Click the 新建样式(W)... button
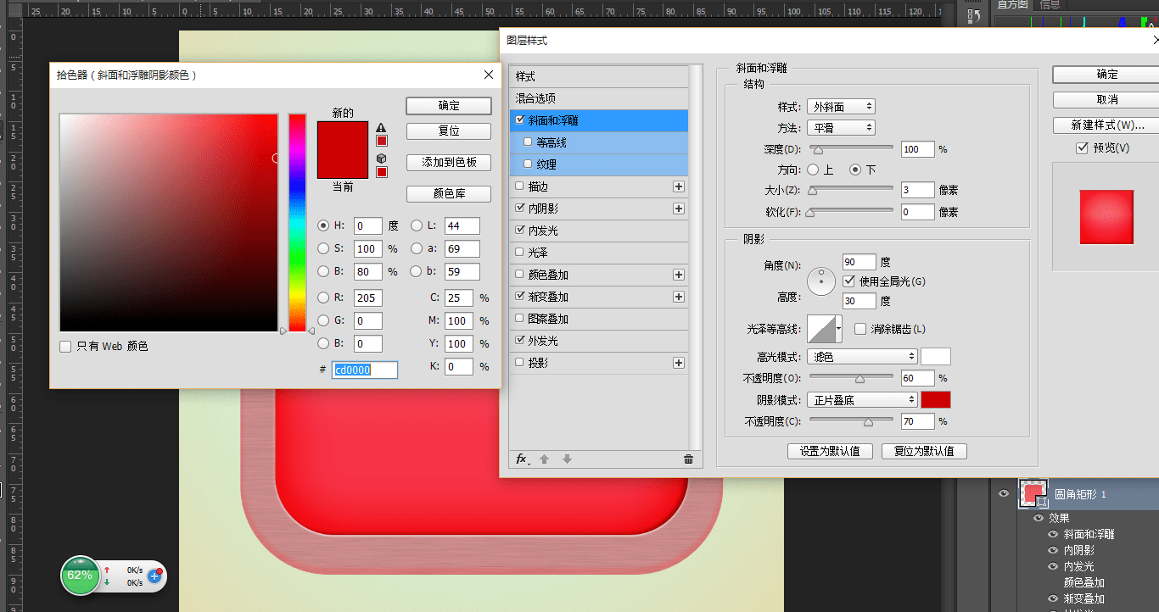 [1106, 125]
